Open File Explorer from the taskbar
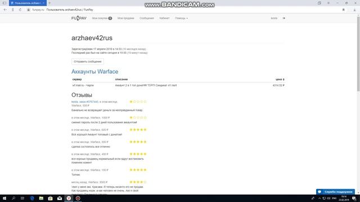The height and width of the screenshot is (202, 360). (x=41, y=198)
